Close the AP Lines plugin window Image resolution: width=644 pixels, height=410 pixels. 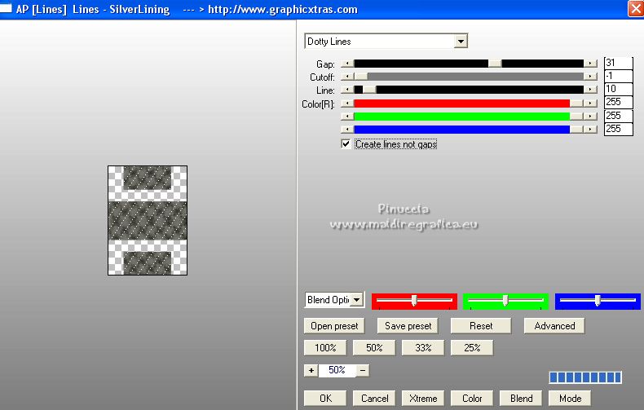tap(635, 9)
